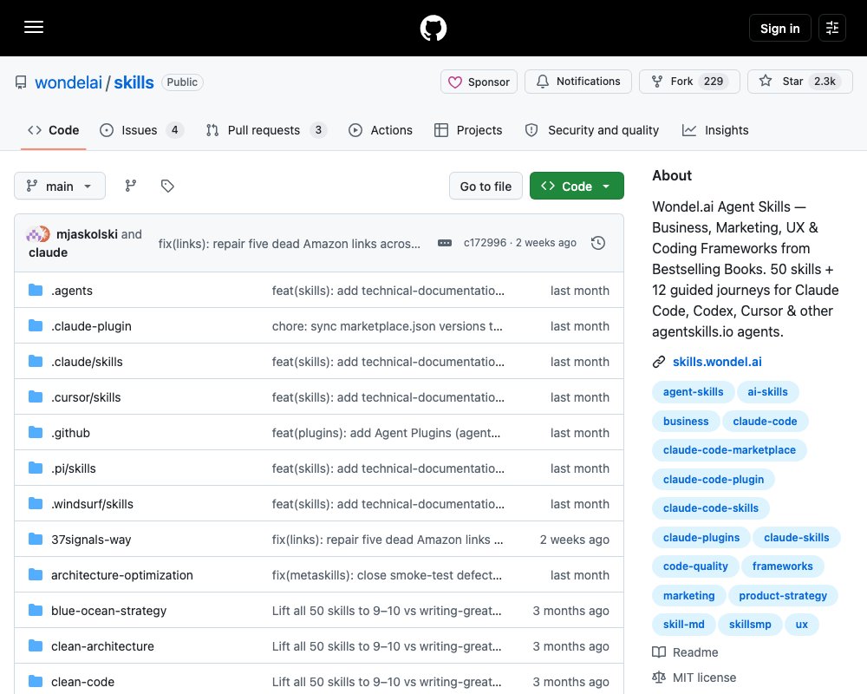867x694 pixels.
Task: Open the hamburger navigation menu
Action: point(34,27)
